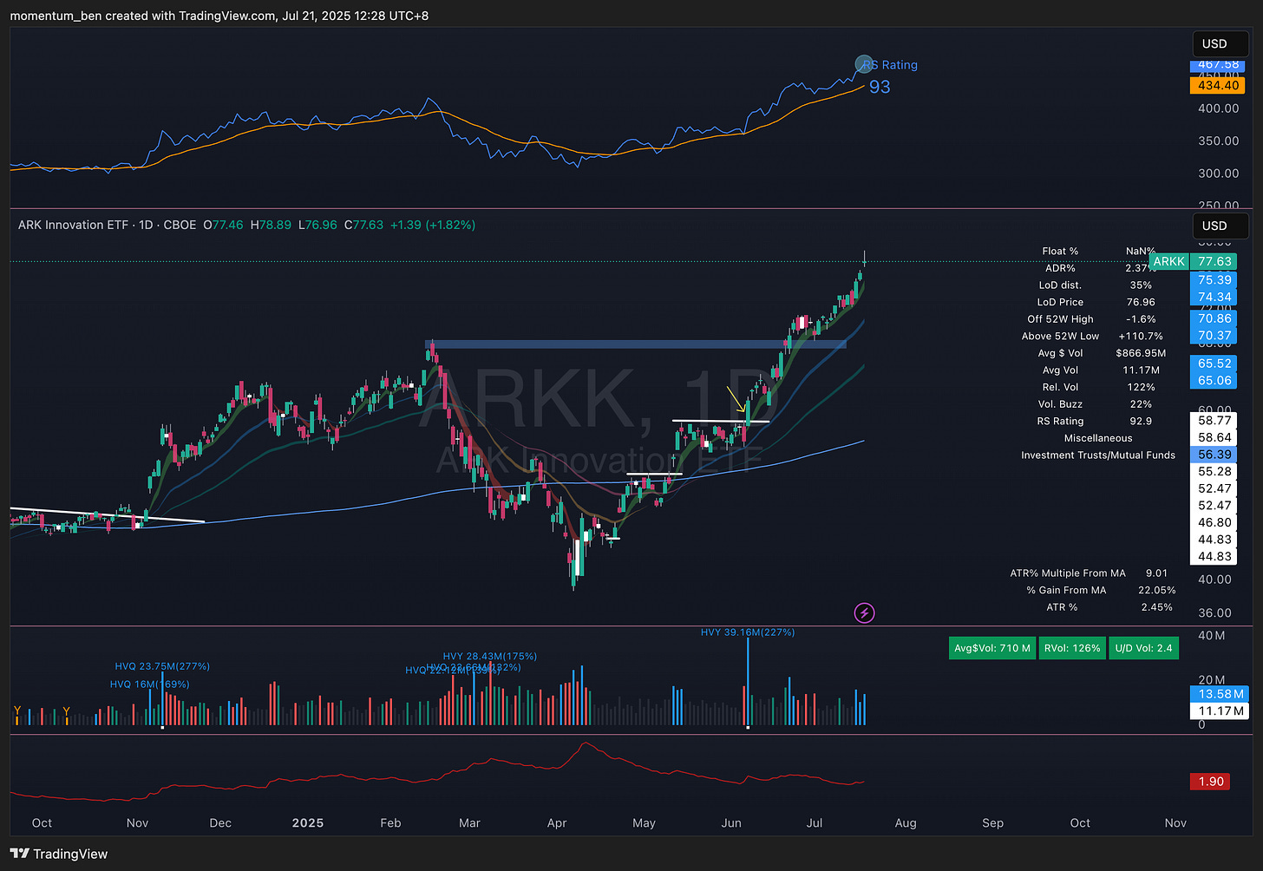The image size is (1263, 871).
Task: Click the Float % row
Action: 1098,251
